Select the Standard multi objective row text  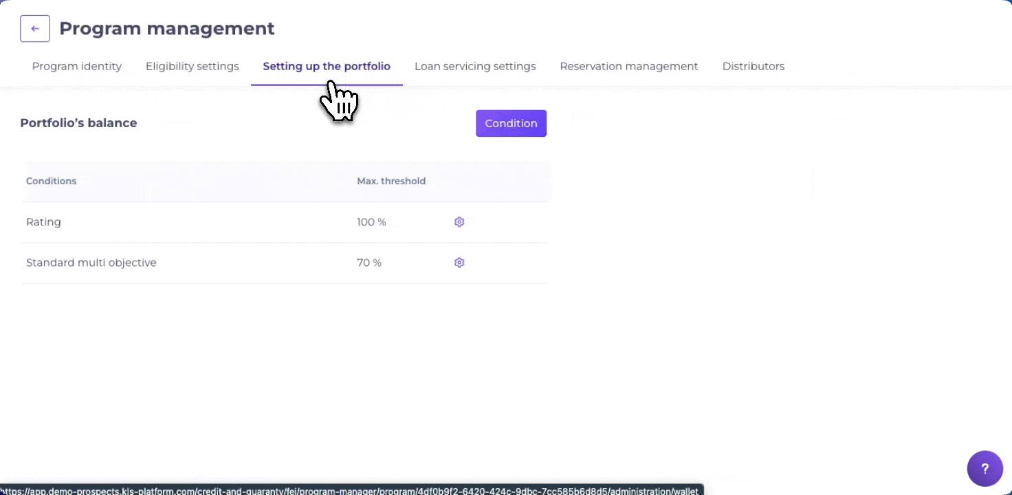click(x=91, y=263)
